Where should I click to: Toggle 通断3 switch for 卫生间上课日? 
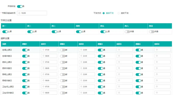point(101,87)
